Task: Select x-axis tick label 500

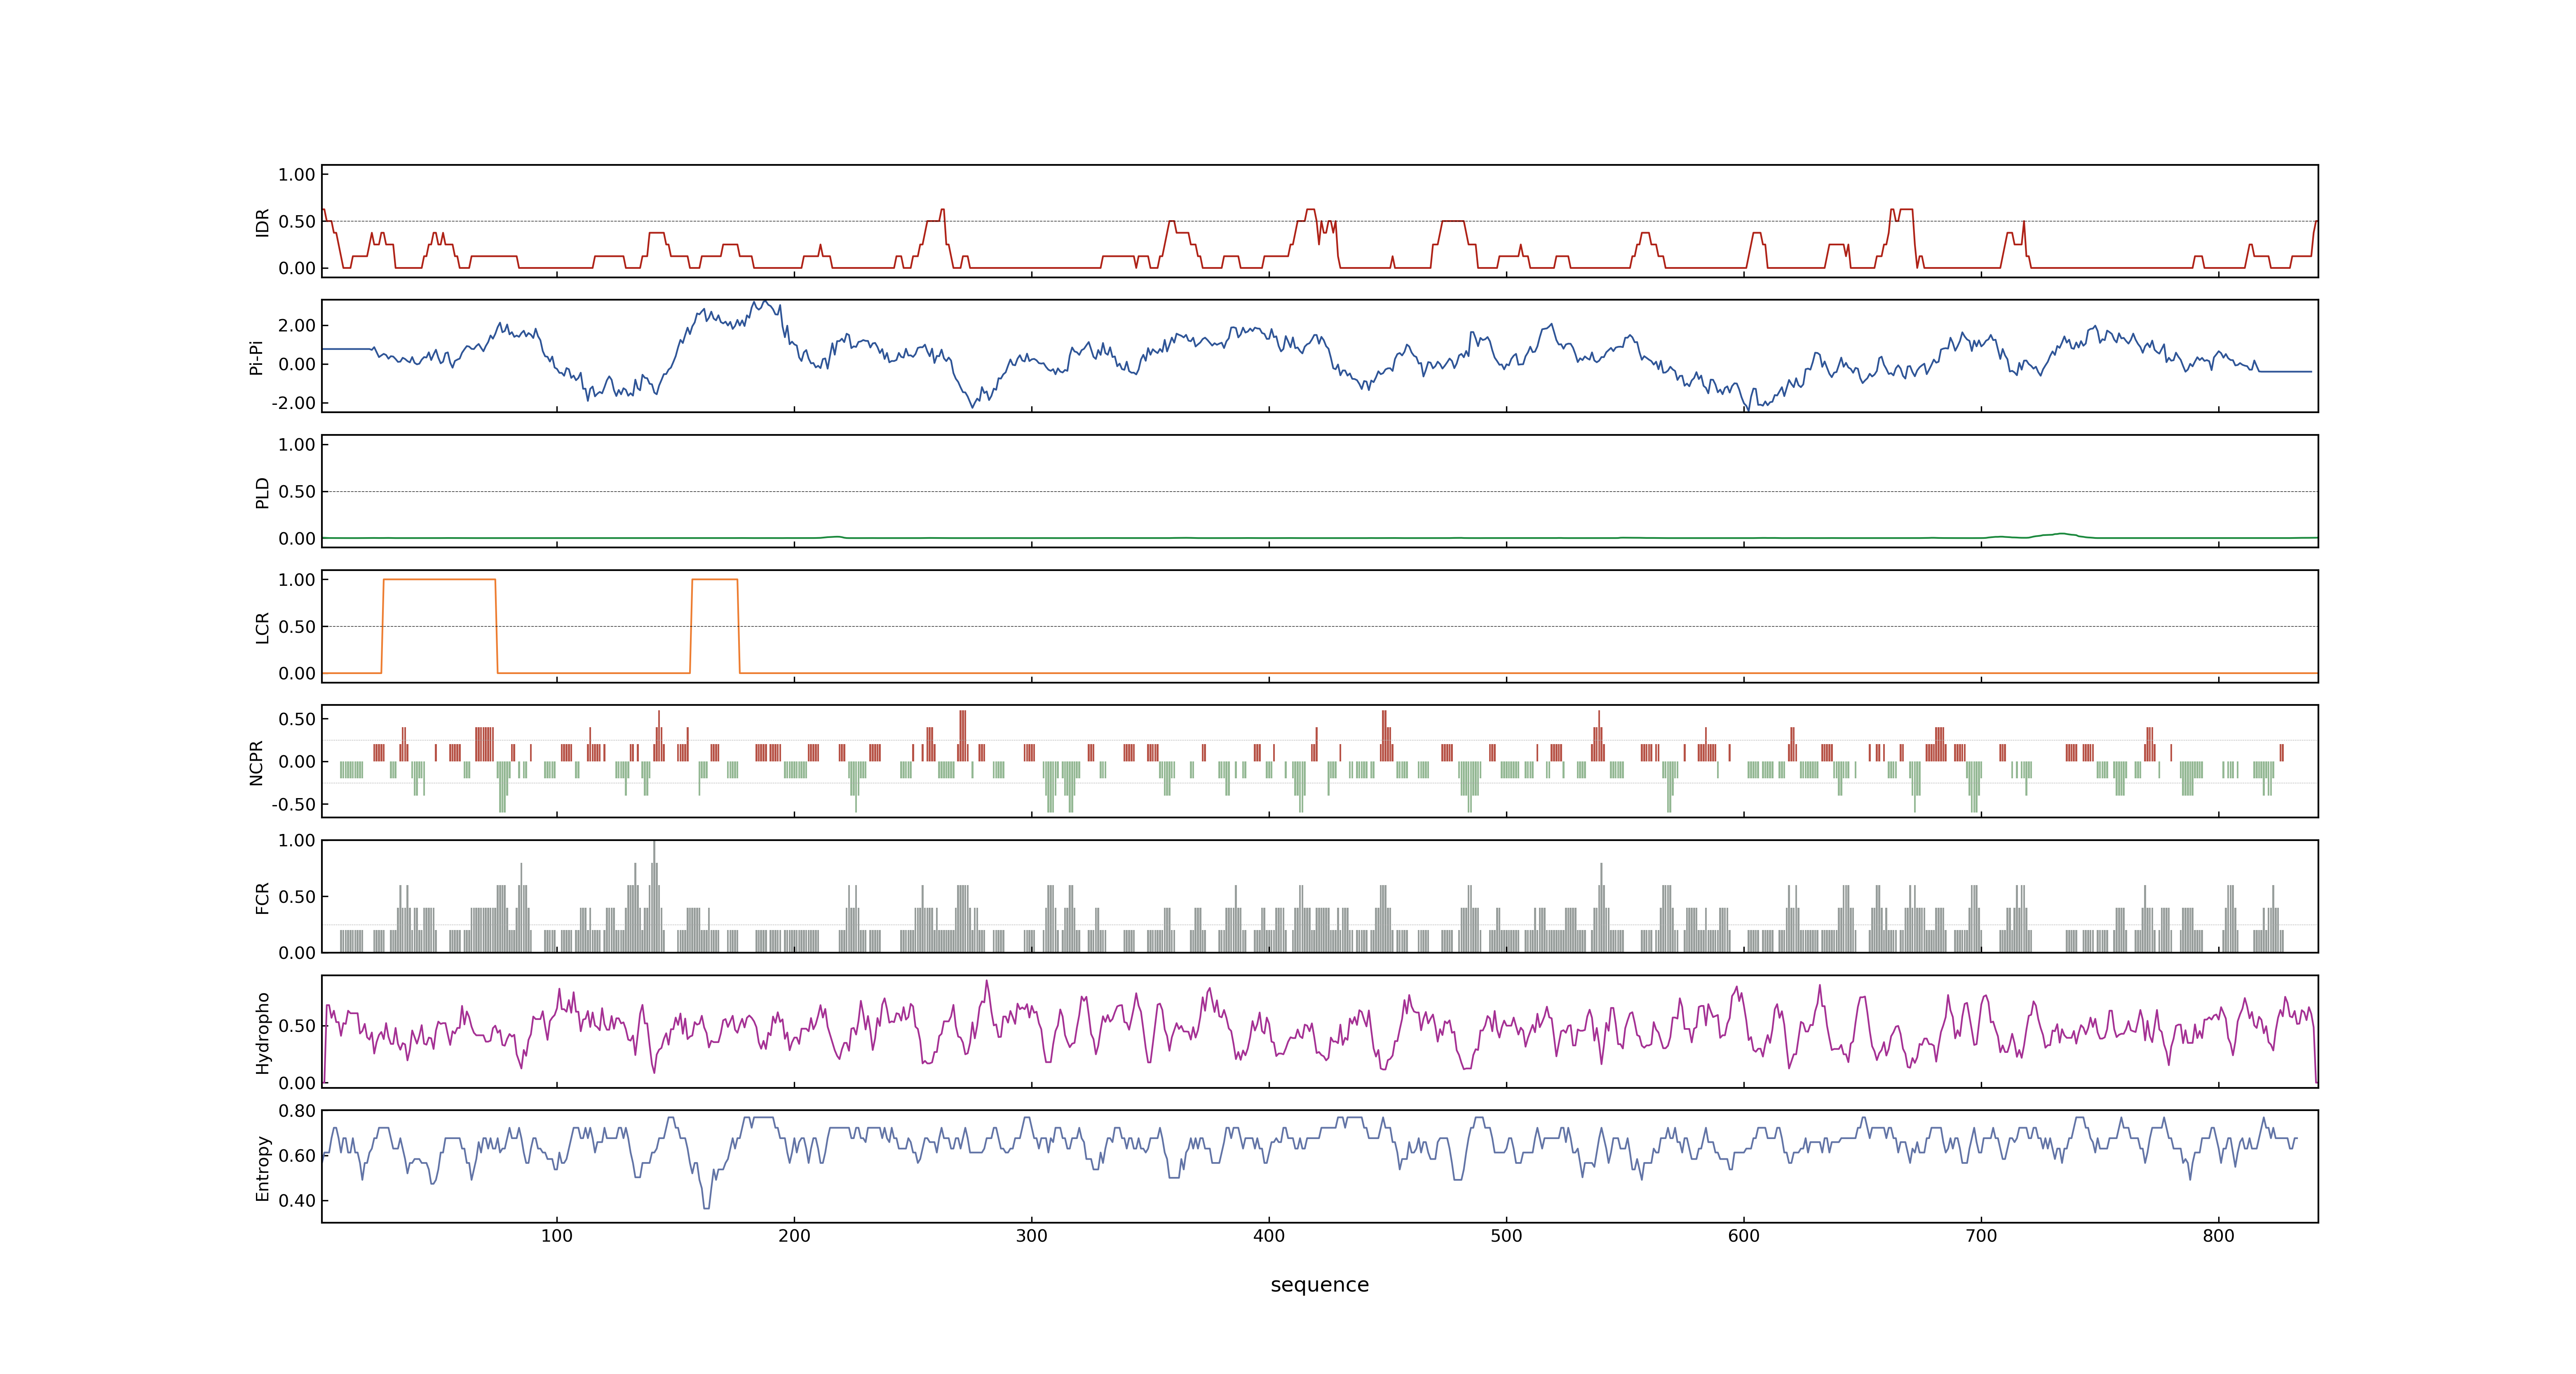Action: pyautogui.click(x=1506, y=1236)
